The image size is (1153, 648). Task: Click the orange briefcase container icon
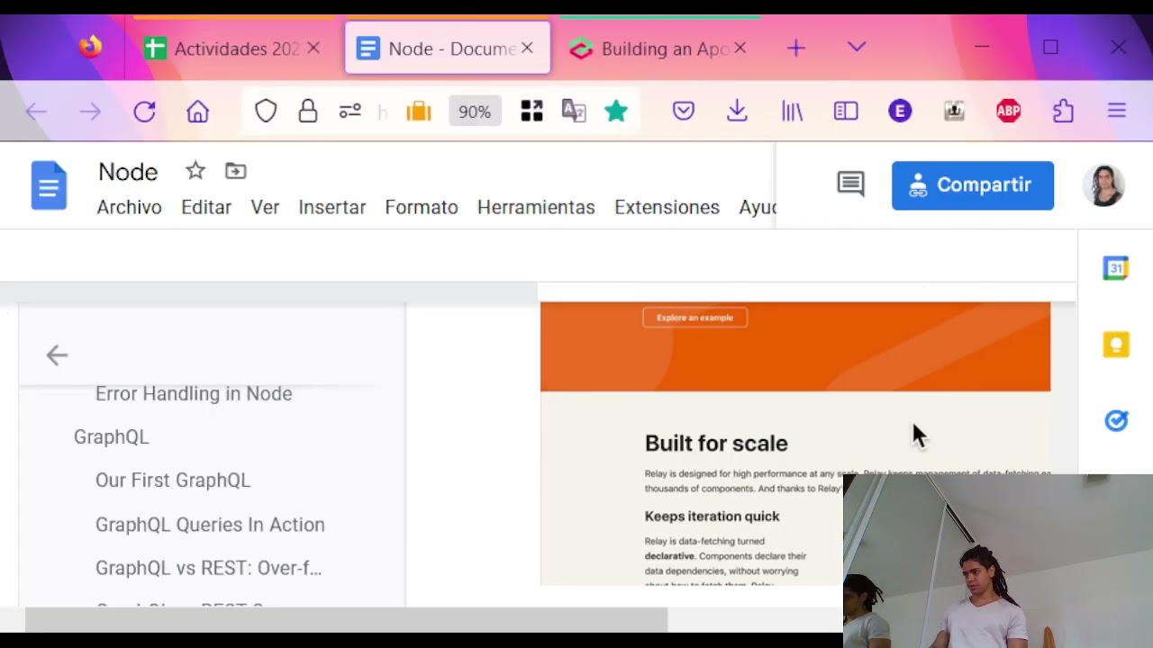[x=419, y=112]
